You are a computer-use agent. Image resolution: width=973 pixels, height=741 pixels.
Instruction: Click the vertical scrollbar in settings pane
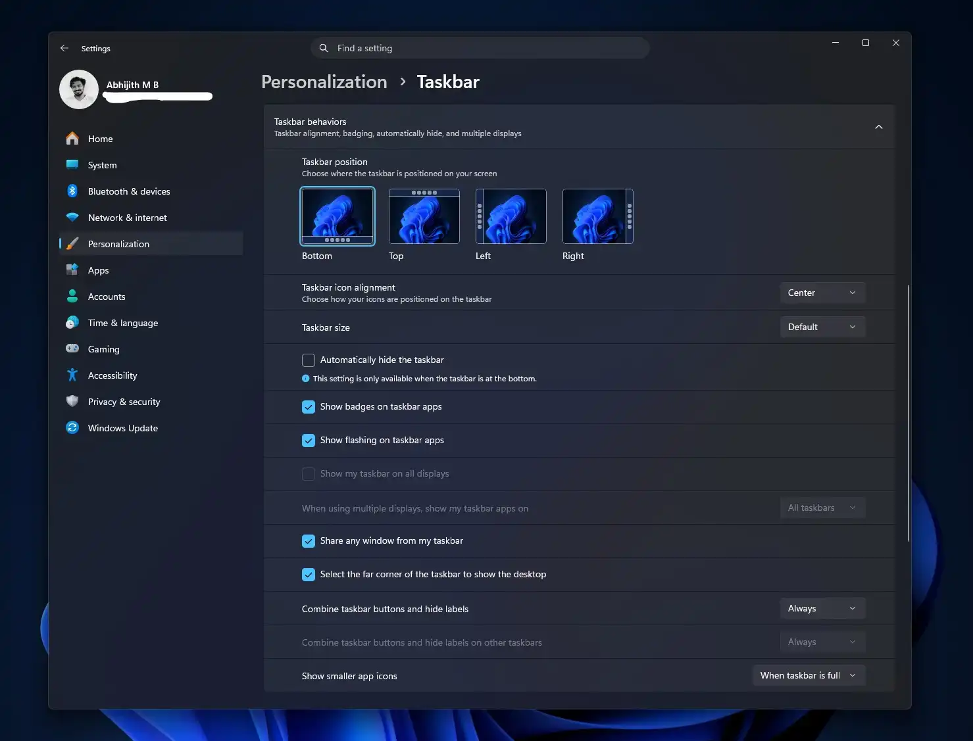(x=909, y=413)
